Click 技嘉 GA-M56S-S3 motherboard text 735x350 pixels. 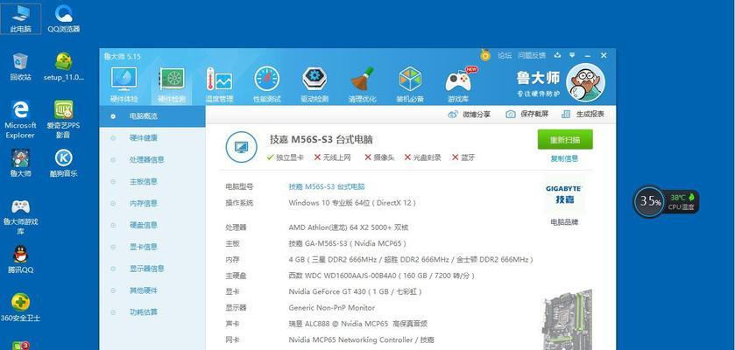[347, 243]
